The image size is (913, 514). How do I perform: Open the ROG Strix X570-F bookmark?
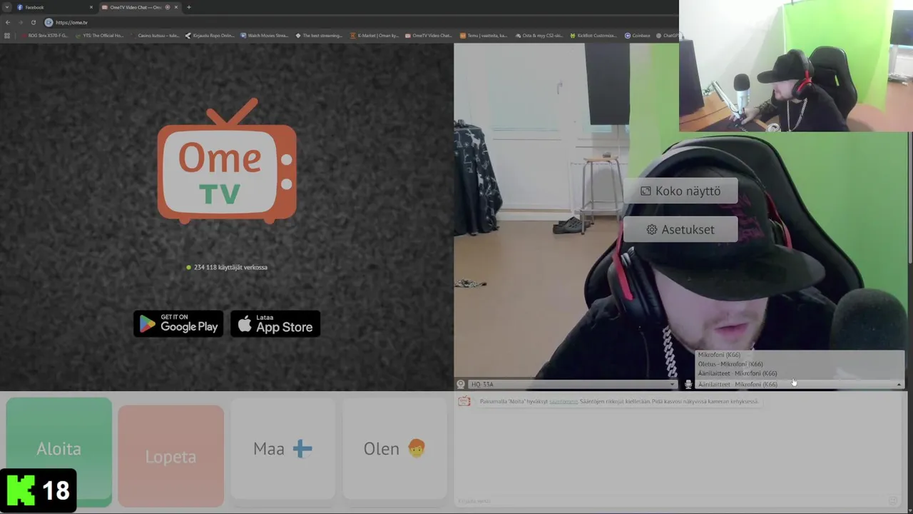(x=44, y=35)
